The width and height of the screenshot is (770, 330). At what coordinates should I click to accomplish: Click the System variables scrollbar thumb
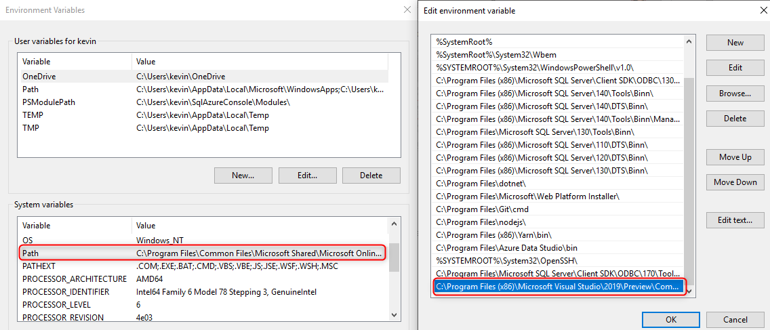coord(393,257)
